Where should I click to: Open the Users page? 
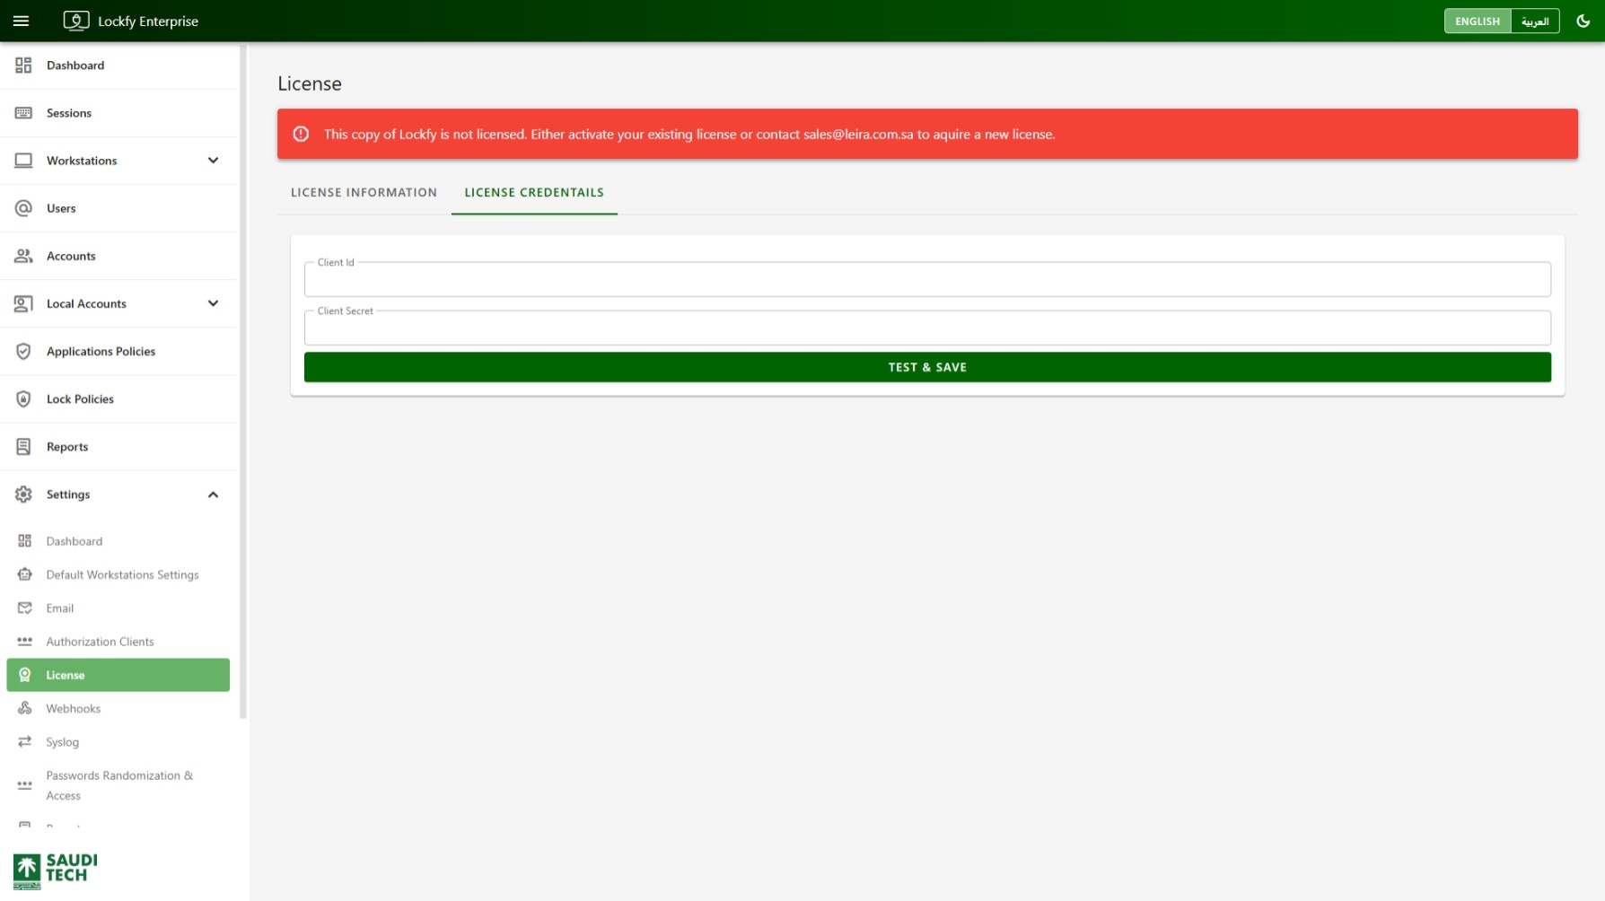pyautogui.click(x=118, y=208)
